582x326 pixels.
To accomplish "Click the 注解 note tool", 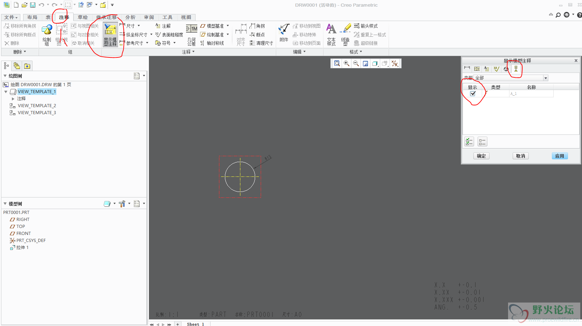I will (x=163, y=26).
